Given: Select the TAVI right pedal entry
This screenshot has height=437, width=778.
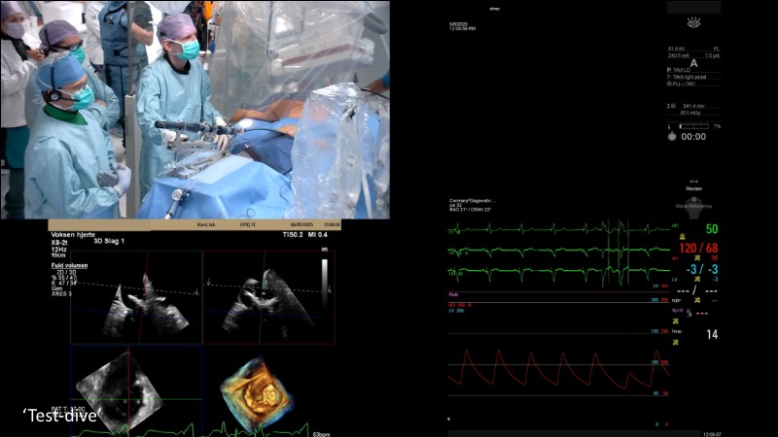Looking at the screenshot, I should tap(689, 77).
